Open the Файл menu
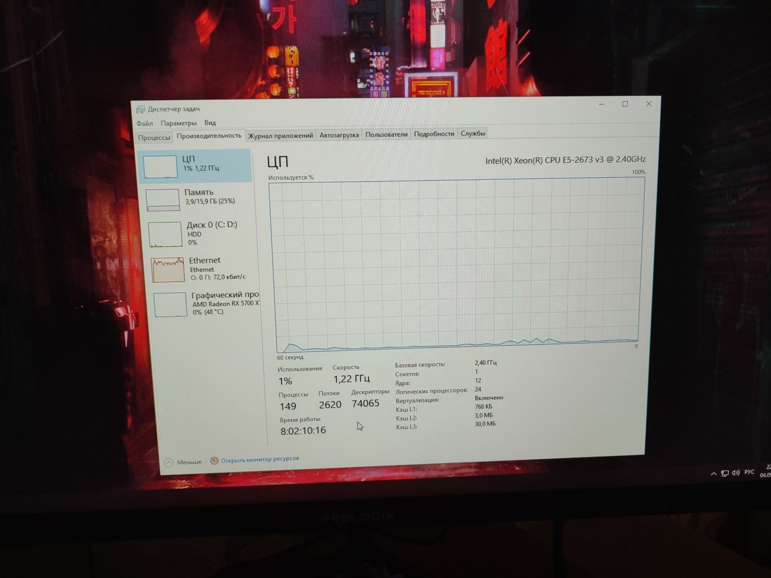Viewport: 771px width, 578px height. (x=144, y=123)
